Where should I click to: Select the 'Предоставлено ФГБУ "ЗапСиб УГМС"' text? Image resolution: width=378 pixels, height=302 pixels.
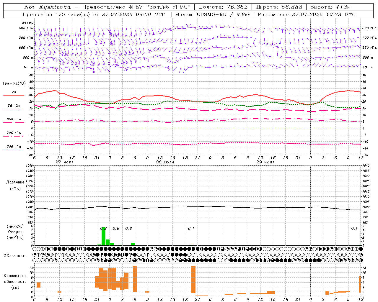pos(136,7)
